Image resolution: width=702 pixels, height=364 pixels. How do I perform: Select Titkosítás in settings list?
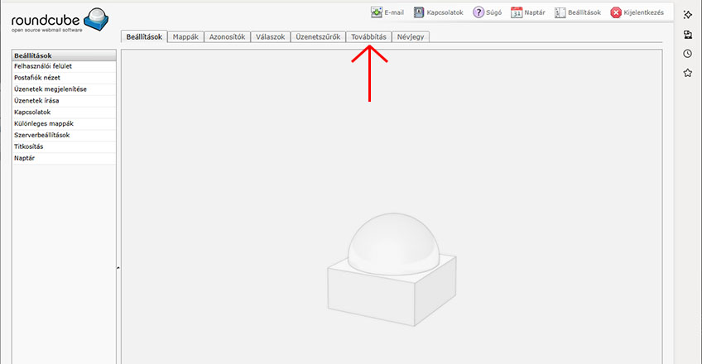[64, 146]
